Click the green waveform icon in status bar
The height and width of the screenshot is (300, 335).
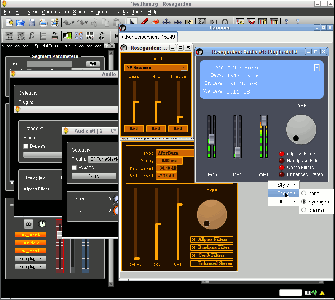[314, 293]
